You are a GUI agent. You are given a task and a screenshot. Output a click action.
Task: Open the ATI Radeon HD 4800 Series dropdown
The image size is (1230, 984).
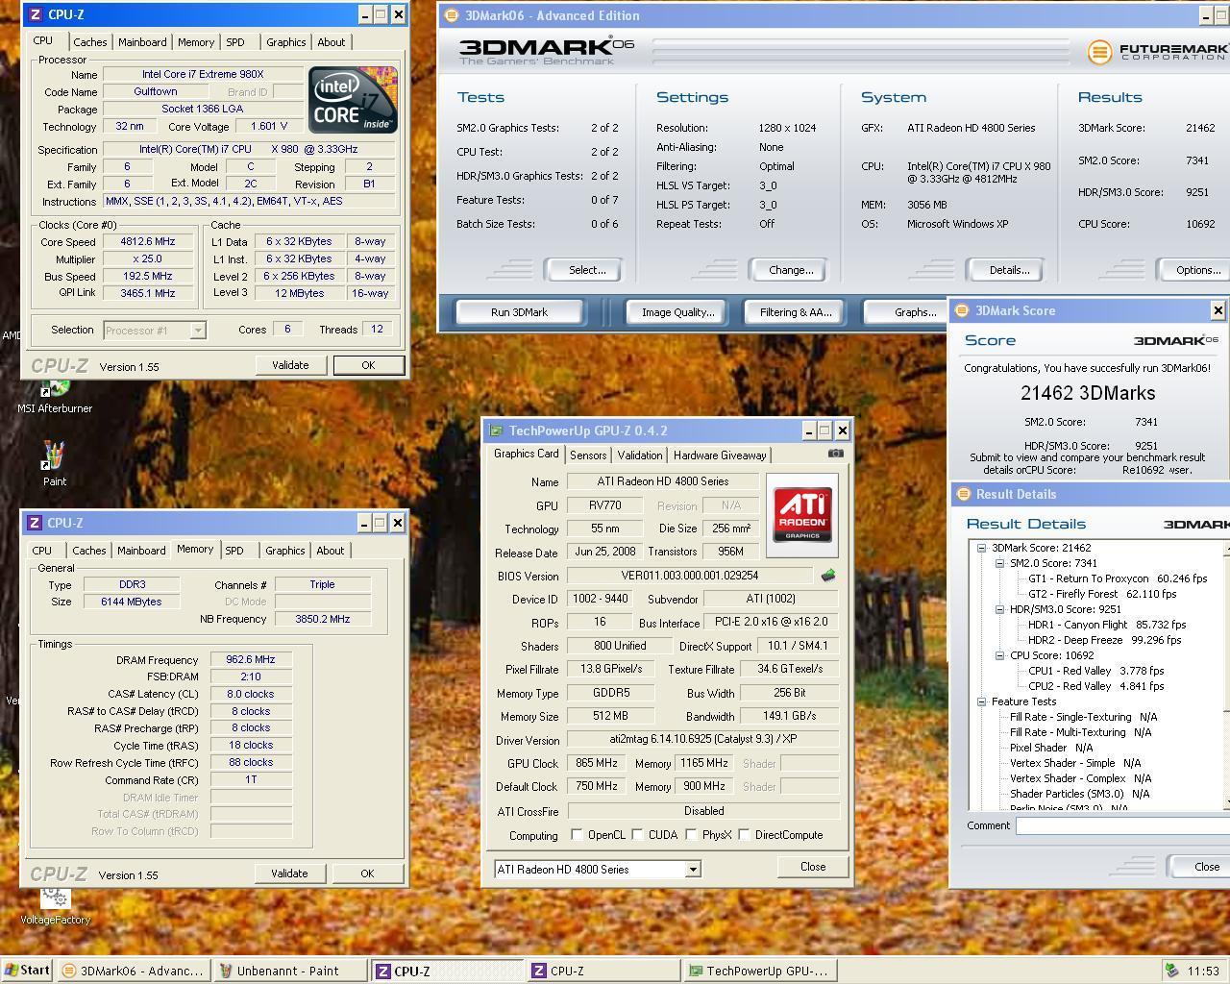(692, 870)
